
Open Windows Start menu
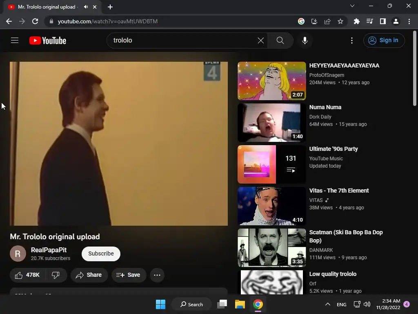point(160,304)
